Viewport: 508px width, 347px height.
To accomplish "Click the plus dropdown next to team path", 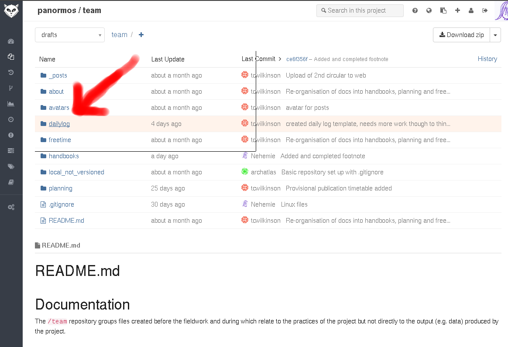I will click(x=141, y=35).
